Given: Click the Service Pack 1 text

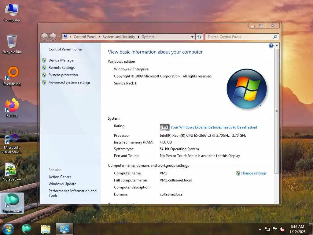Looking at the screenshot, I should pos(125,83).
